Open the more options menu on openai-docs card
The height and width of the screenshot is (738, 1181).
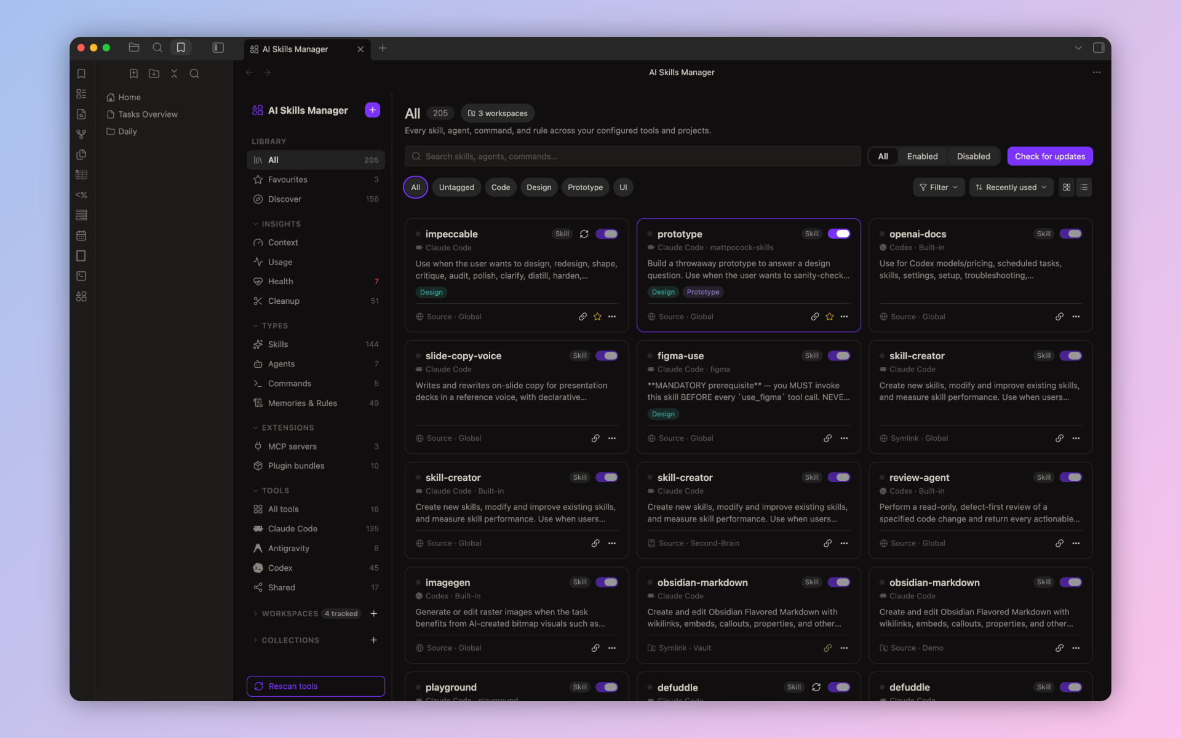[1076, 317]
